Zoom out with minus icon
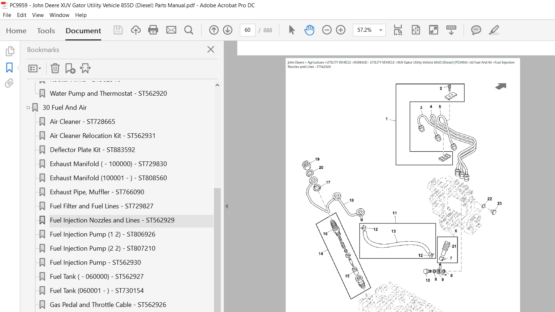The width and height of the screenshot is (555, 312). [x=327, y=30]
